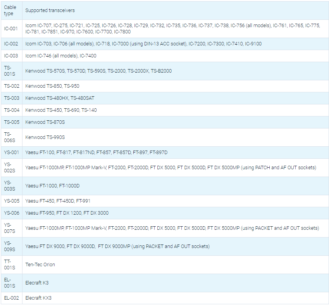Click the 'Yaesu FT DX 9000' transceivers text
This screenshot has height=307, width=329.
[x=117, y=246]
